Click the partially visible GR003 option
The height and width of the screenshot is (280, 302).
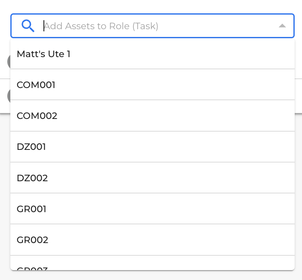click(152, 263)
